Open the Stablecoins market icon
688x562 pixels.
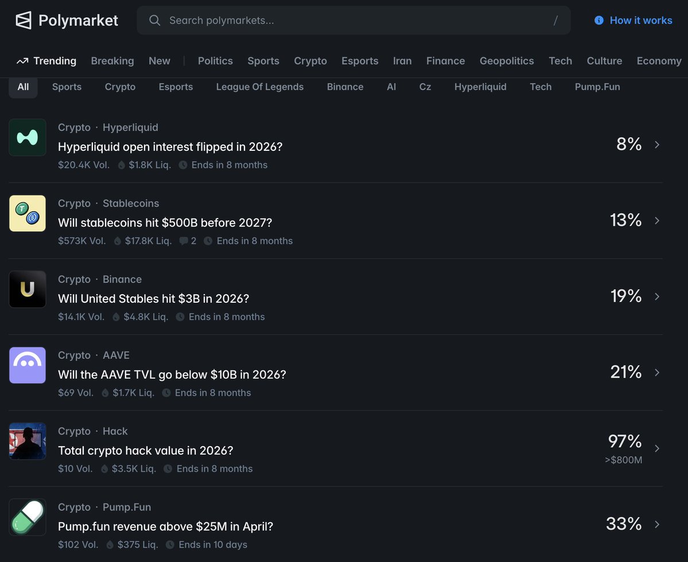[x=28, y=213]
